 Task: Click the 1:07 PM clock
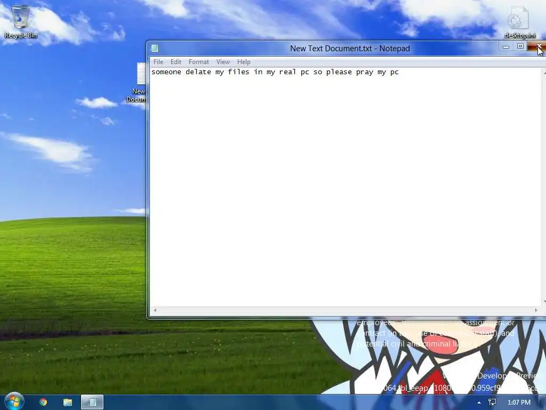coord(519,403)
